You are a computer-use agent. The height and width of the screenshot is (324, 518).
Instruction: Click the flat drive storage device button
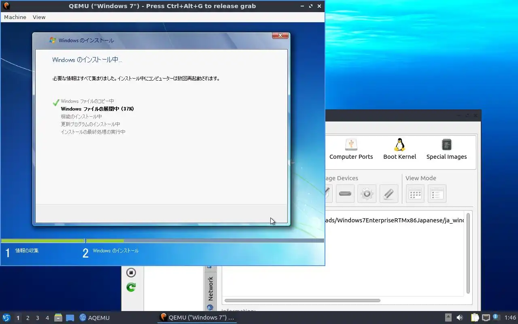[x=345, y=194]
